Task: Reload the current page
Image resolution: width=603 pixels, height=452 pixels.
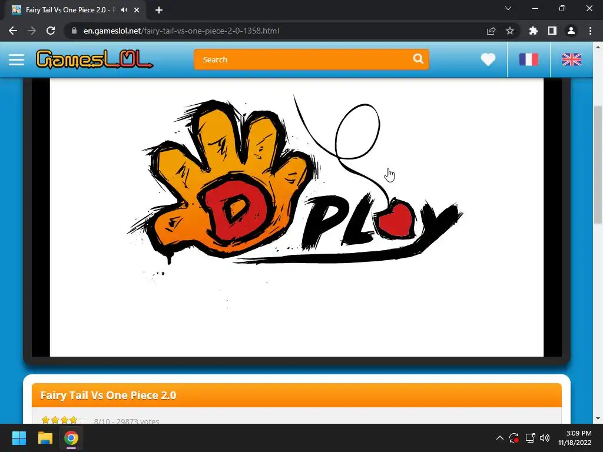Action: (x=51, y=31)
